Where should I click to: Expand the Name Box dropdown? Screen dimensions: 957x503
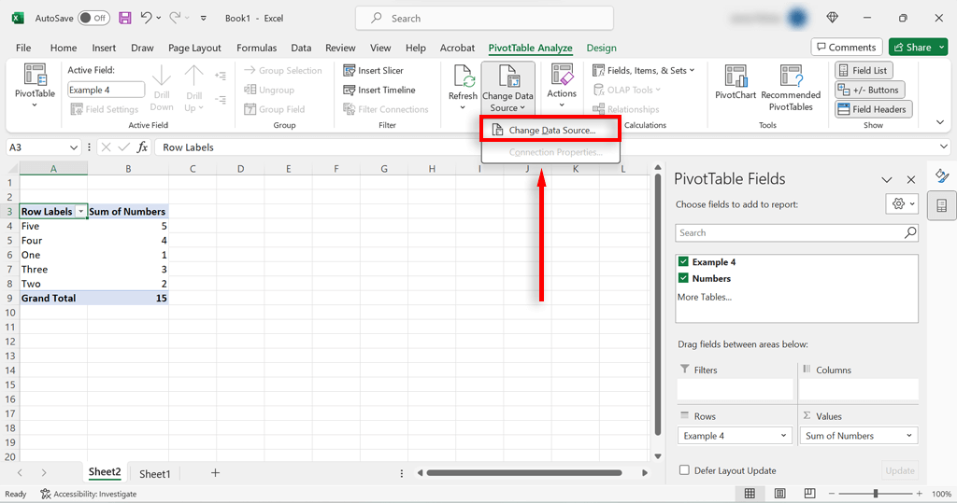pos(73,147)
